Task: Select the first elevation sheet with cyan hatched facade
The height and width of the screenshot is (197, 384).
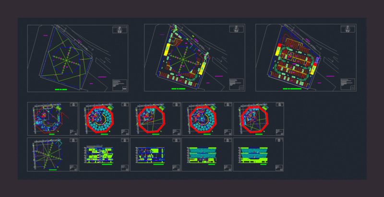Action: [207, 154]
